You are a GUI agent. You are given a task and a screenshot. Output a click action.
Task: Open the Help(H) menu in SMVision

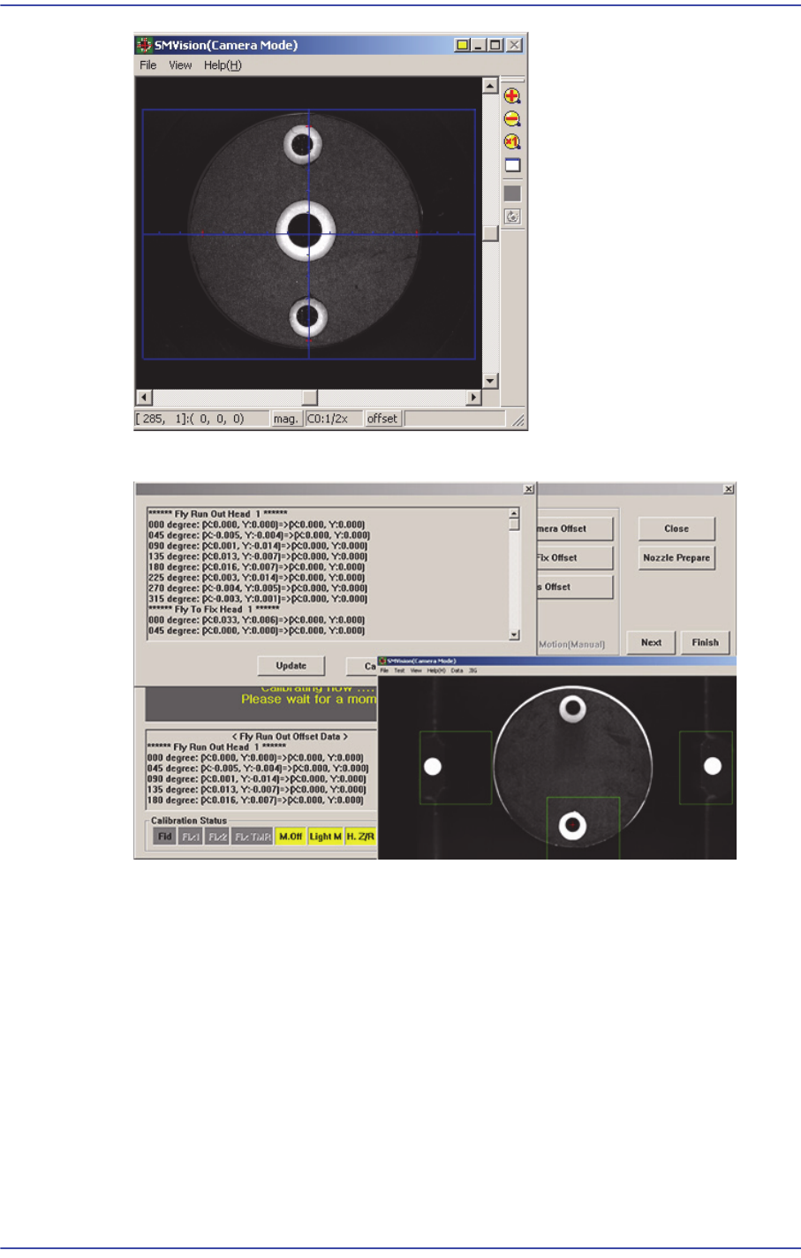click(x=223, y=65)
